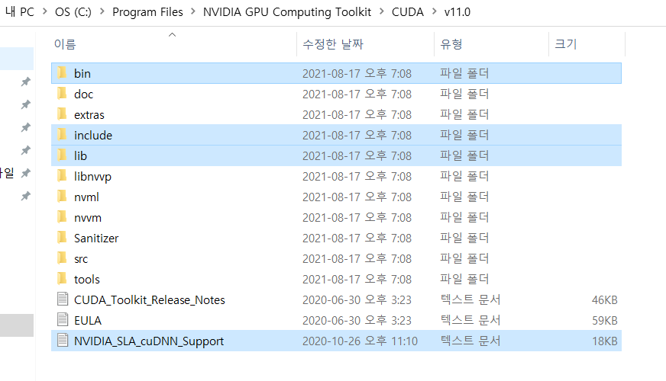Sort by the 수정한 날짜 column header
Screen dimensions: 666x381
pos(333,44)
